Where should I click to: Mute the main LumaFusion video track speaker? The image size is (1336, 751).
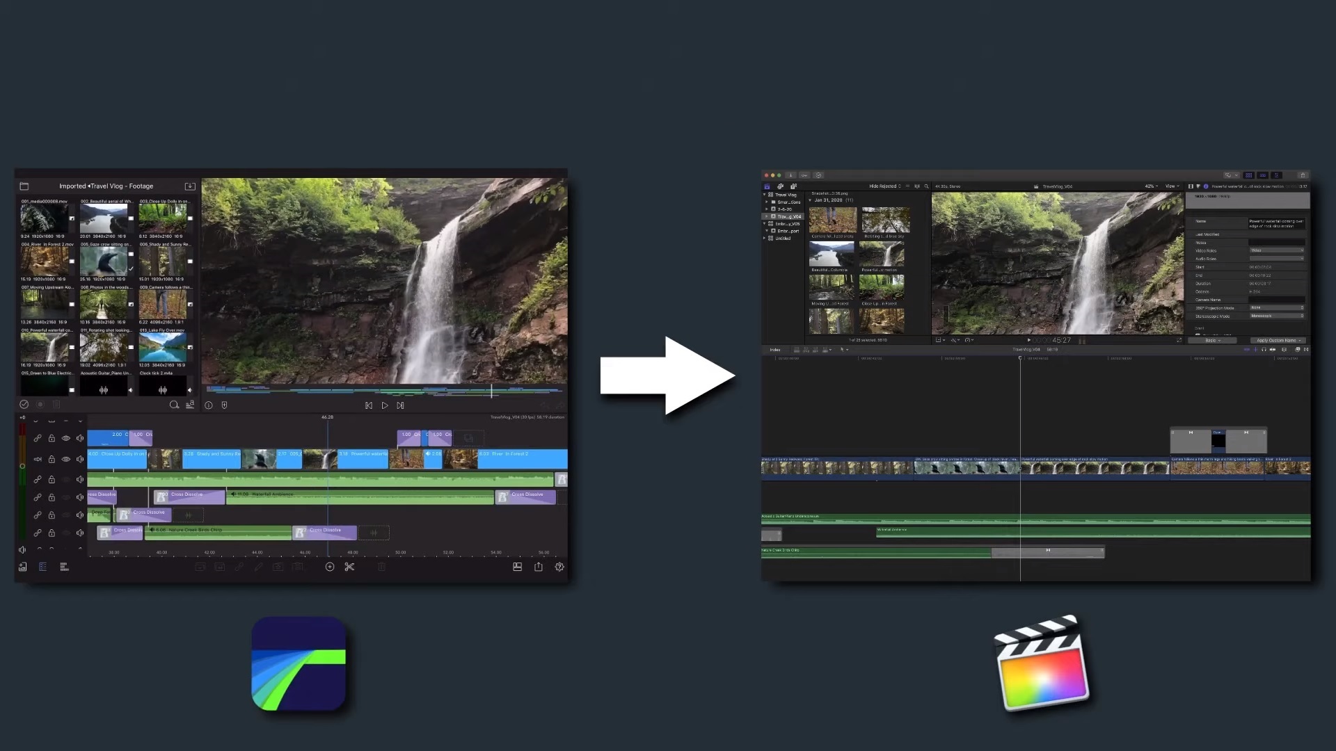pos(80,460)
